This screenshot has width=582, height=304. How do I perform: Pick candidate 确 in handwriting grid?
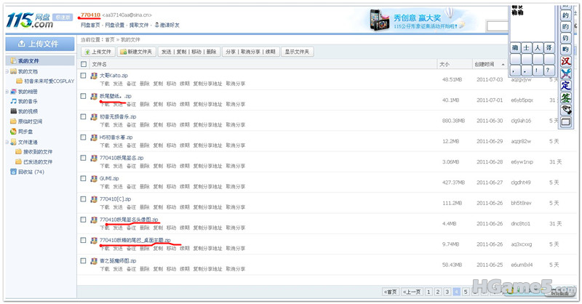pos(515,47)
